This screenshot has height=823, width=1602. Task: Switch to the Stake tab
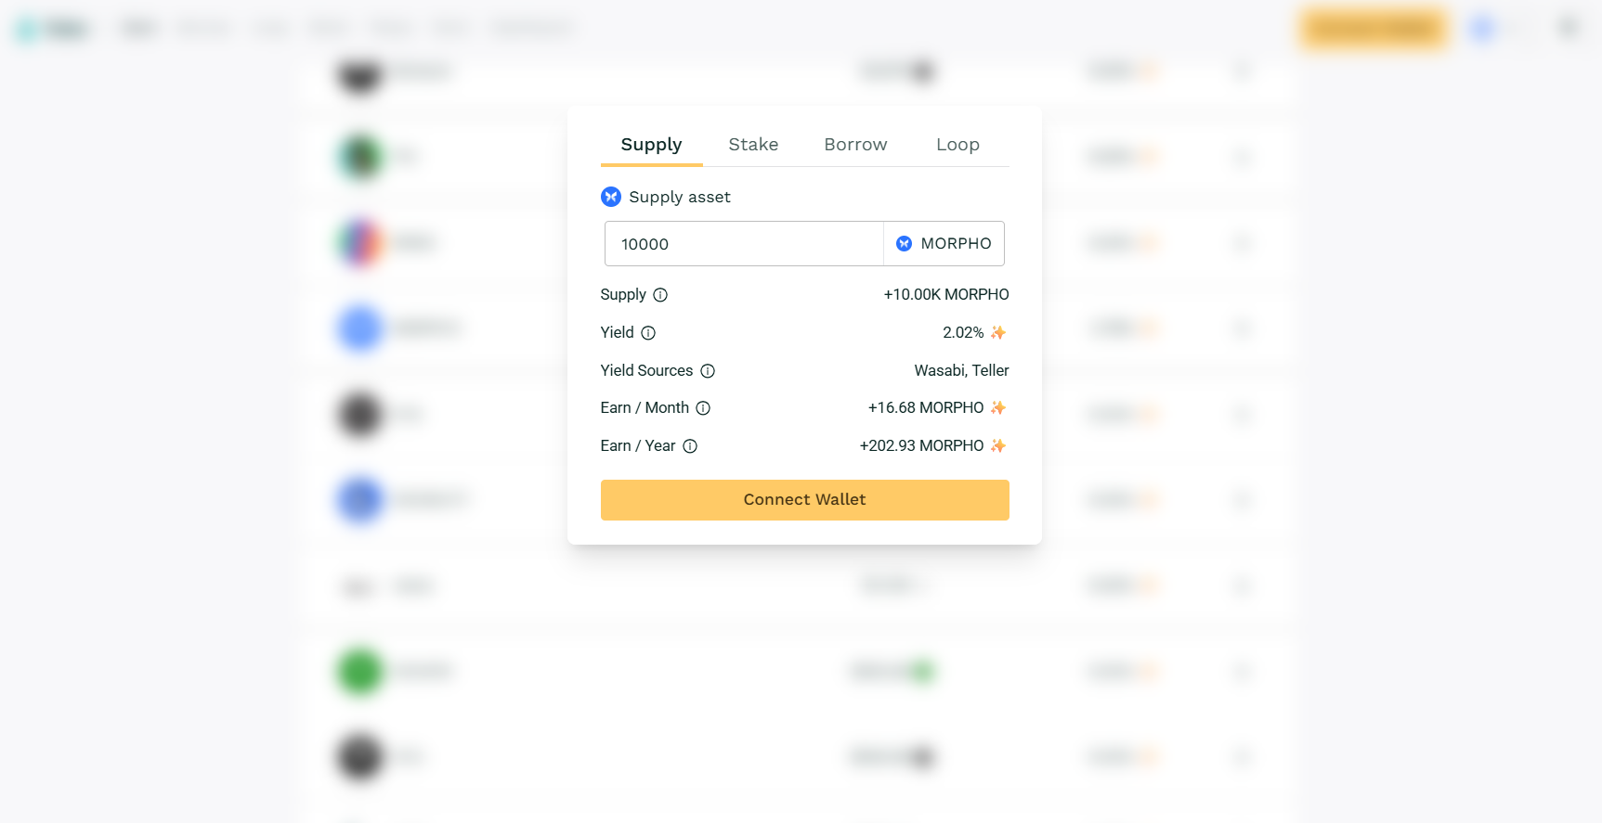(x=753, y=145)
